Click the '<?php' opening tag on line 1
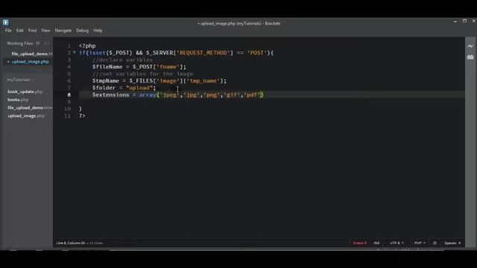Image resolution: width=477 pixels, height=268 pixels. 87,46
